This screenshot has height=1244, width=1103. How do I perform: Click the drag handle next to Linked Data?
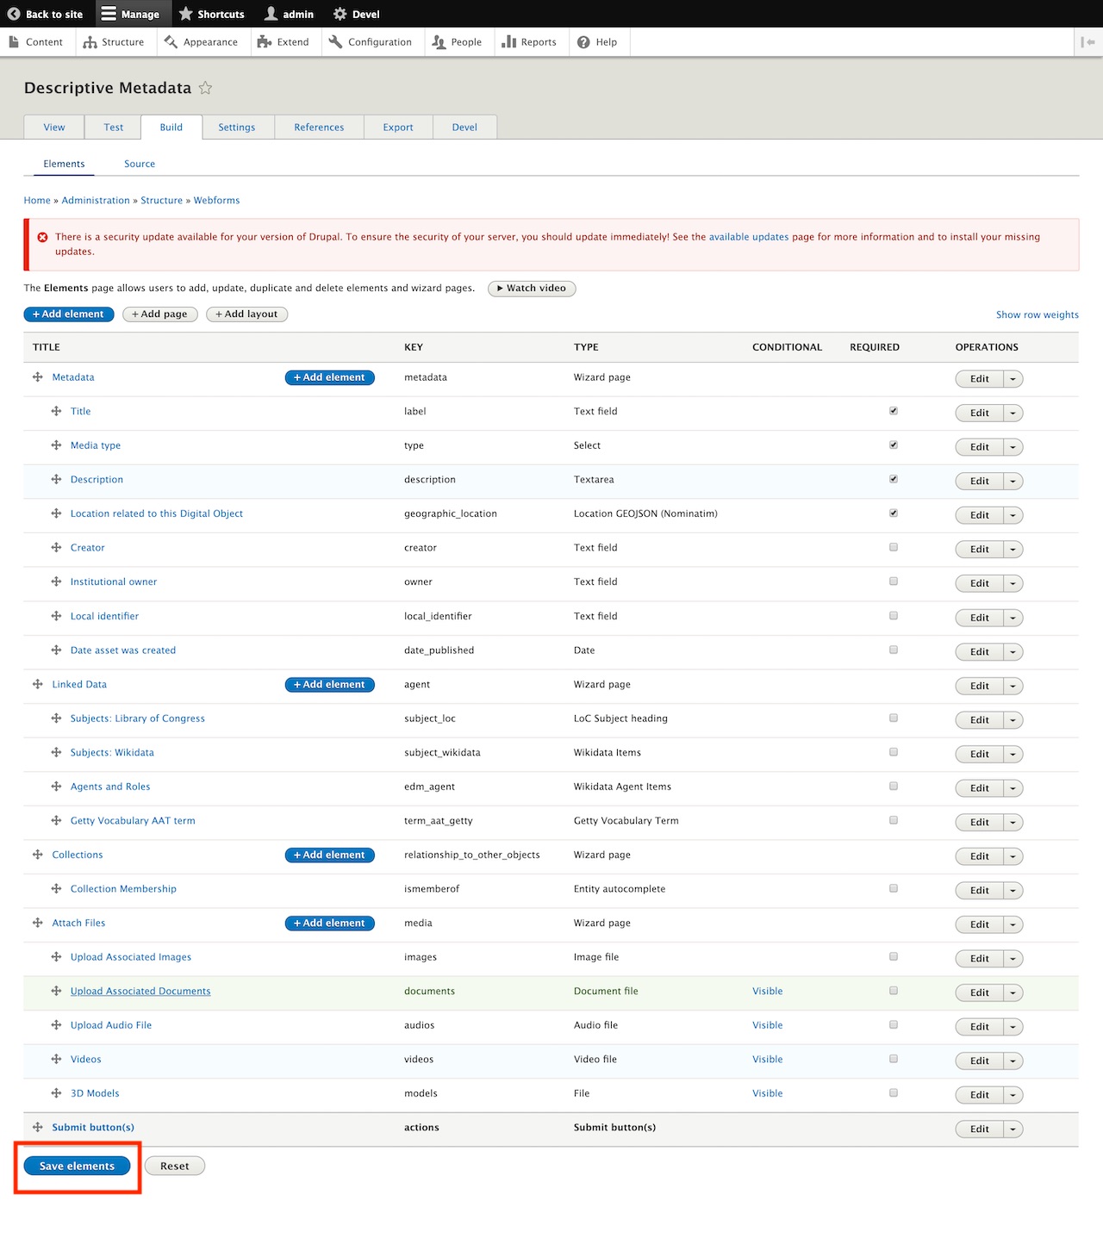pyautogui.click(x=38, y=684)
